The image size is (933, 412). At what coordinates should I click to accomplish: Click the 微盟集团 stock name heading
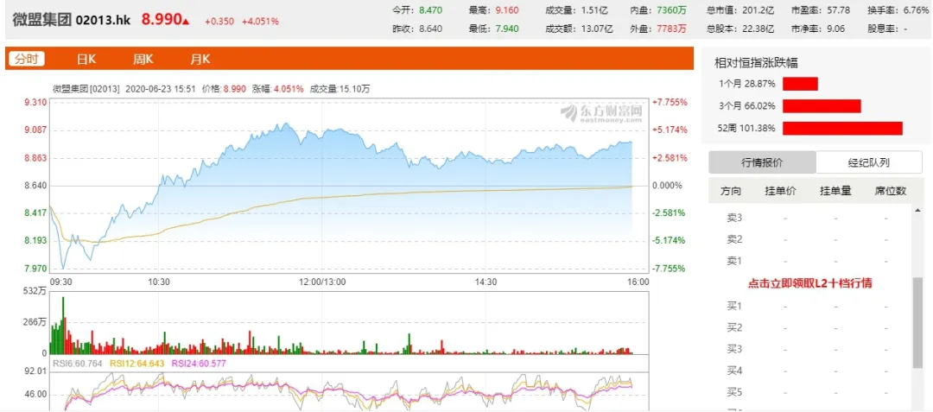tap(42, 19)
